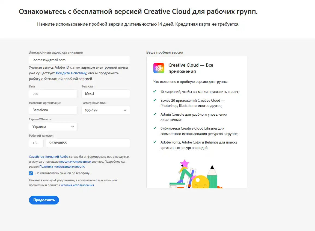Expand the "Страна/Область" dropdown showing Украина

point(53,127)
